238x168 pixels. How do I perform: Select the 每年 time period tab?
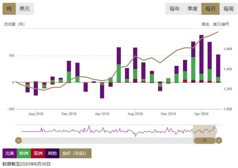tap(174, 9)
